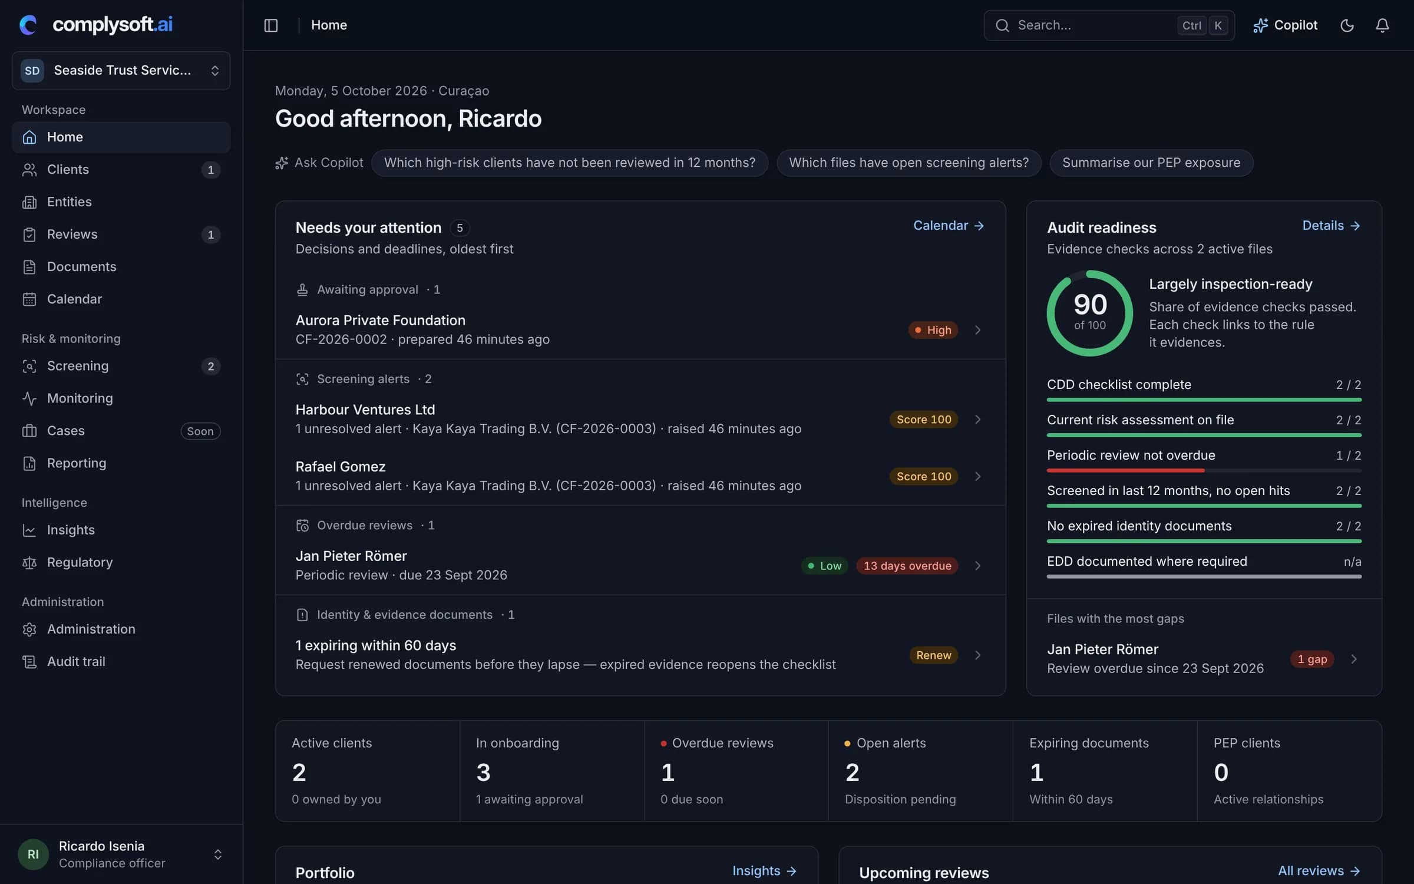This screenshot has height=884, width=1414.
Task: Open the Clients section
Action: pyautogui.click(x=121, y=170)
